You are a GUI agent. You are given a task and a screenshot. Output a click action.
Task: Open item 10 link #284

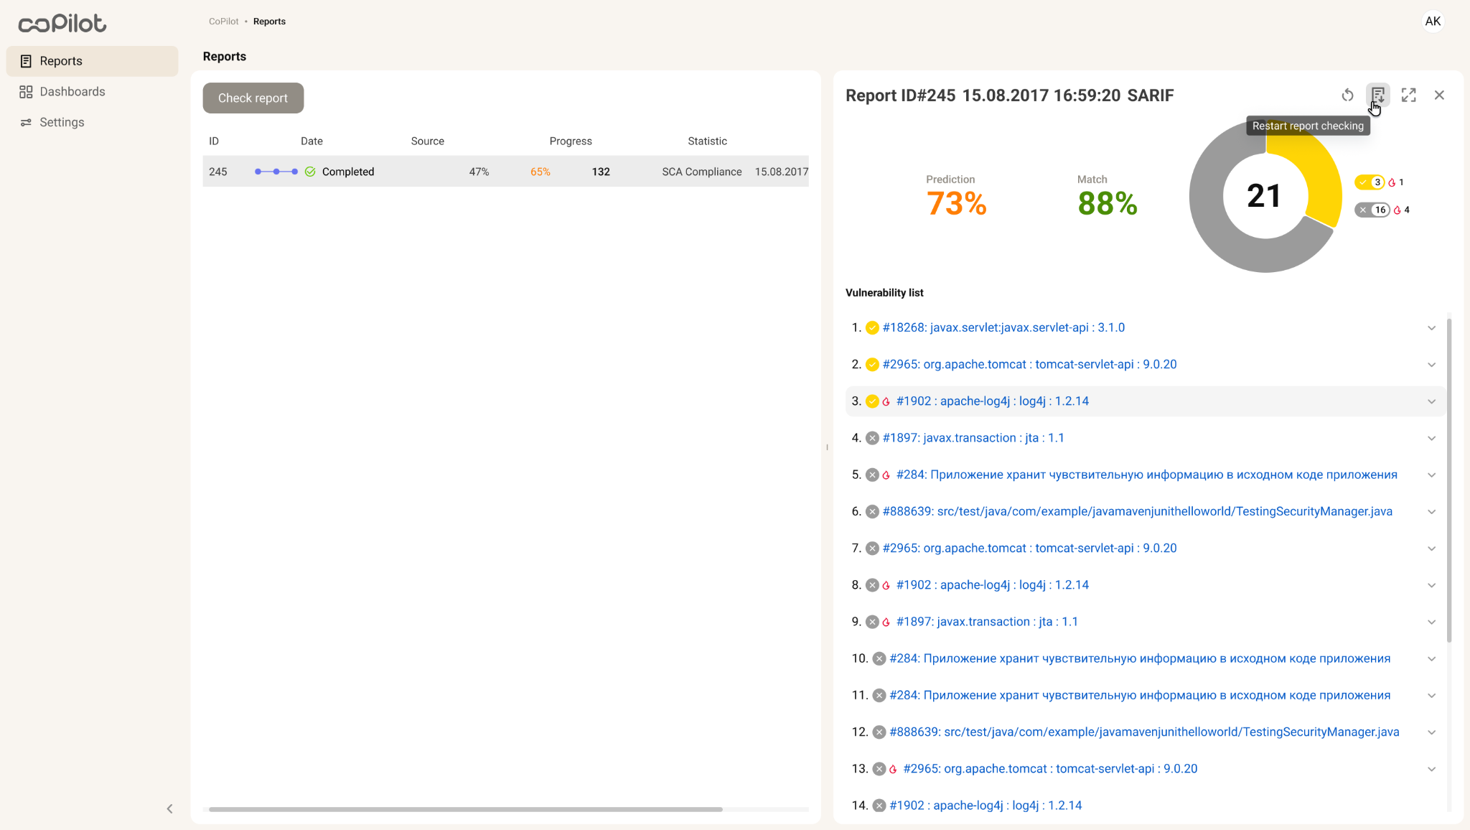click(x=1140, y=658)
